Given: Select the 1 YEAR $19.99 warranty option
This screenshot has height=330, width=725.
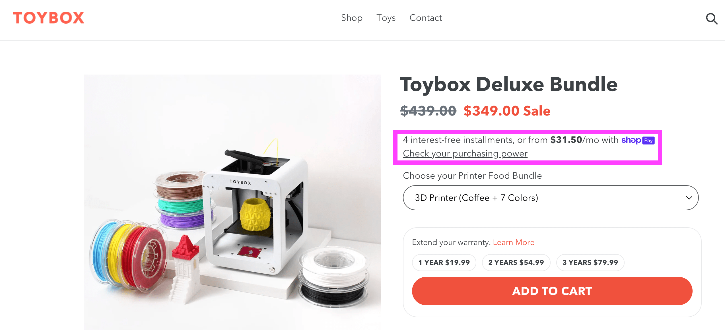Looking at the screenshot, I should [x=444, y=262].
